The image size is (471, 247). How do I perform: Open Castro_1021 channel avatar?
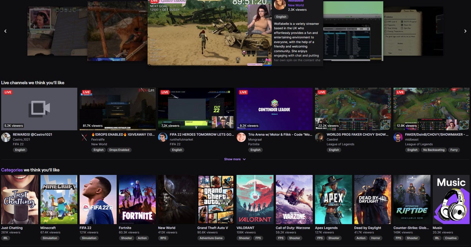[6, 137]
